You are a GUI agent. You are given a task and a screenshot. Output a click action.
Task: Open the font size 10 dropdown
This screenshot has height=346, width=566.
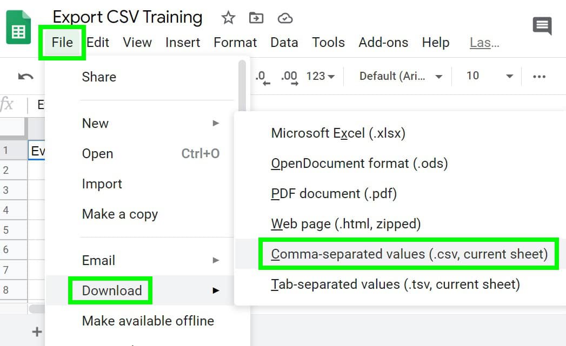coord(487,76)
